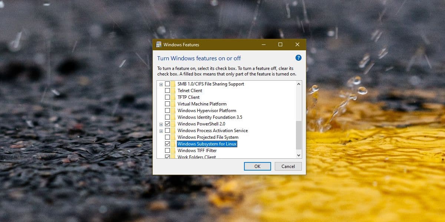Select the Windows PowerShell 2.0 label
445x222 pixels.
point(201,124)
